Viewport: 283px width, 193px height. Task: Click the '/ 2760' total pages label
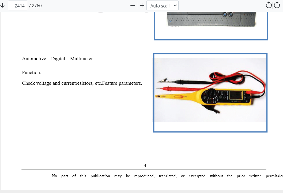pos(35,6)
